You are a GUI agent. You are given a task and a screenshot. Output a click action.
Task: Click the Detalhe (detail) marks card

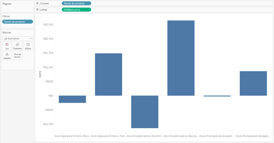tap(7, 56)
